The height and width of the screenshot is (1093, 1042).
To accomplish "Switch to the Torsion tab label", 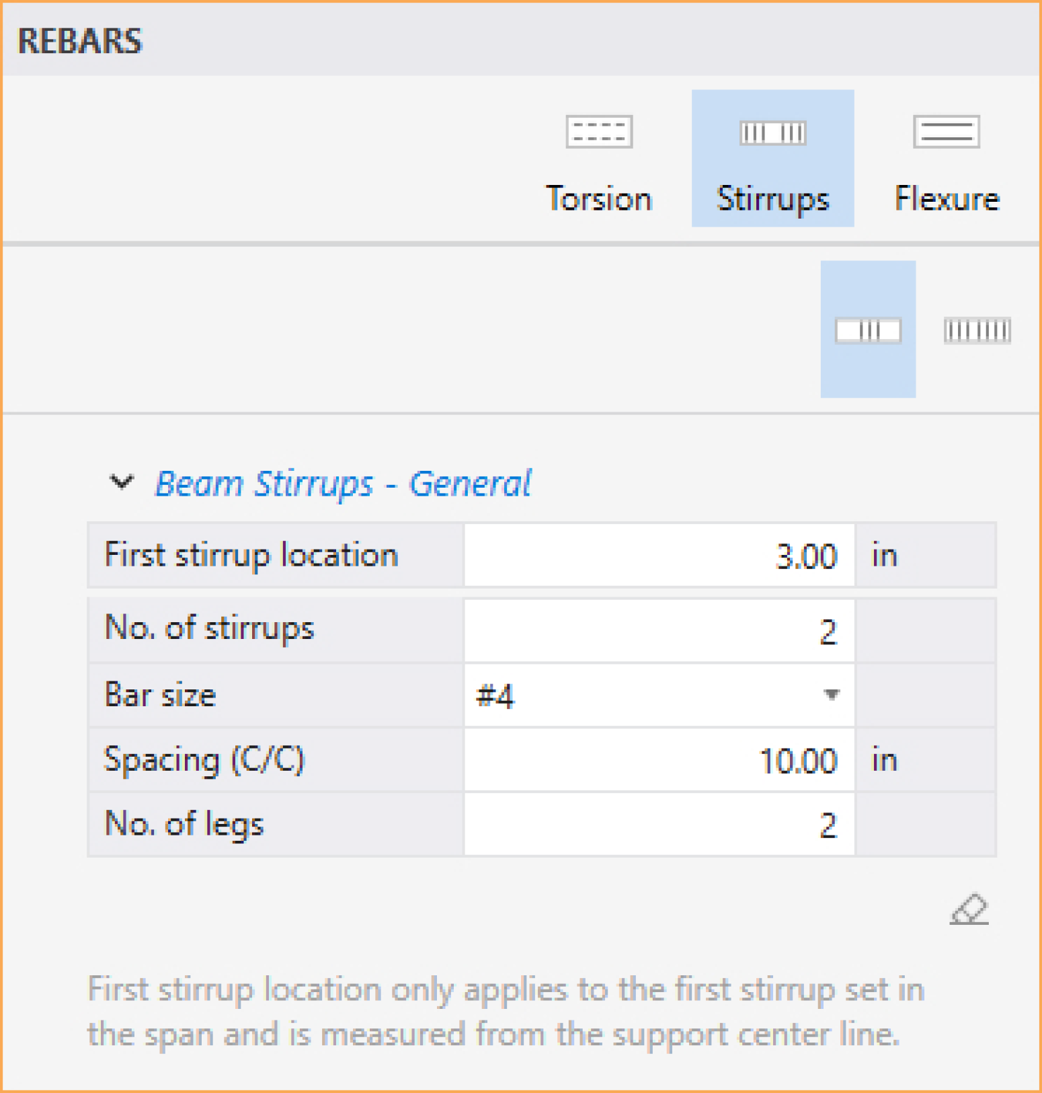I will pos(599,198).
